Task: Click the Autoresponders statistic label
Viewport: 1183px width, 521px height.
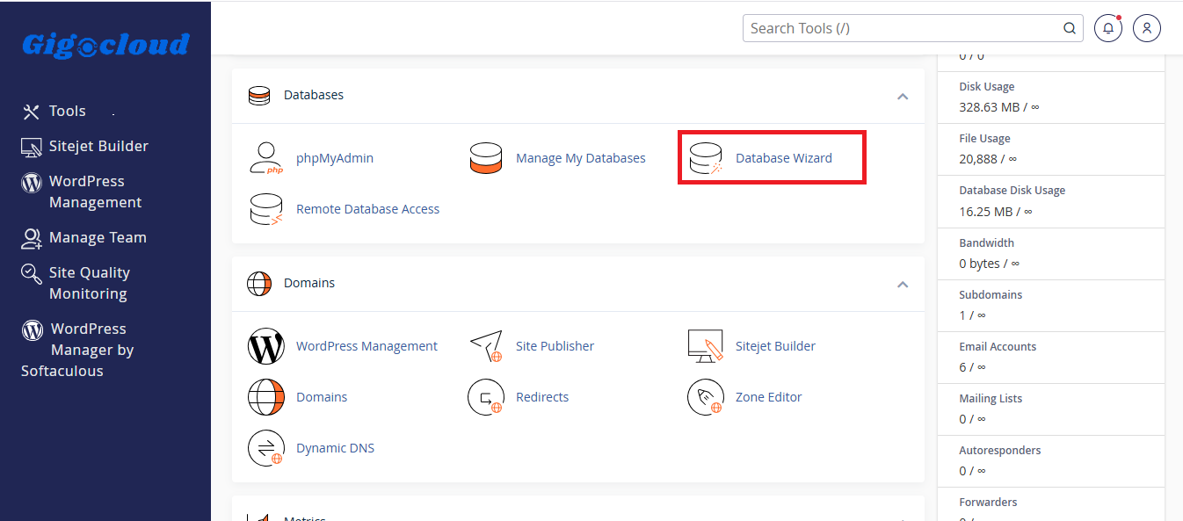Action: (1000, 451)
